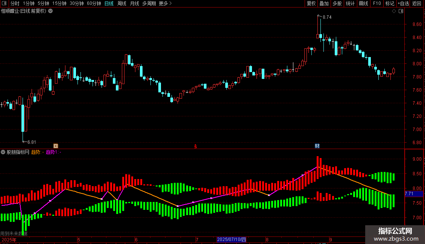The height and width of the screenshot is (244, 425).
Task: Click month 6 on the time axis
Action: coord(136,240)
